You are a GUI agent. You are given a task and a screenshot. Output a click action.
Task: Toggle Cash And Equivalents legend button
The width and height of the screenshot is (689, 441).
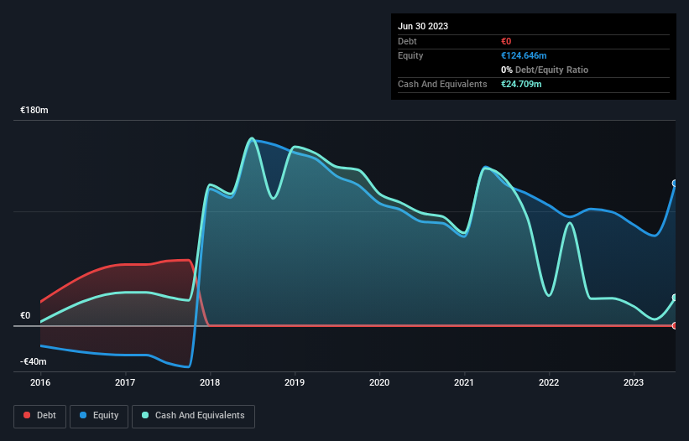coord(193,416)
